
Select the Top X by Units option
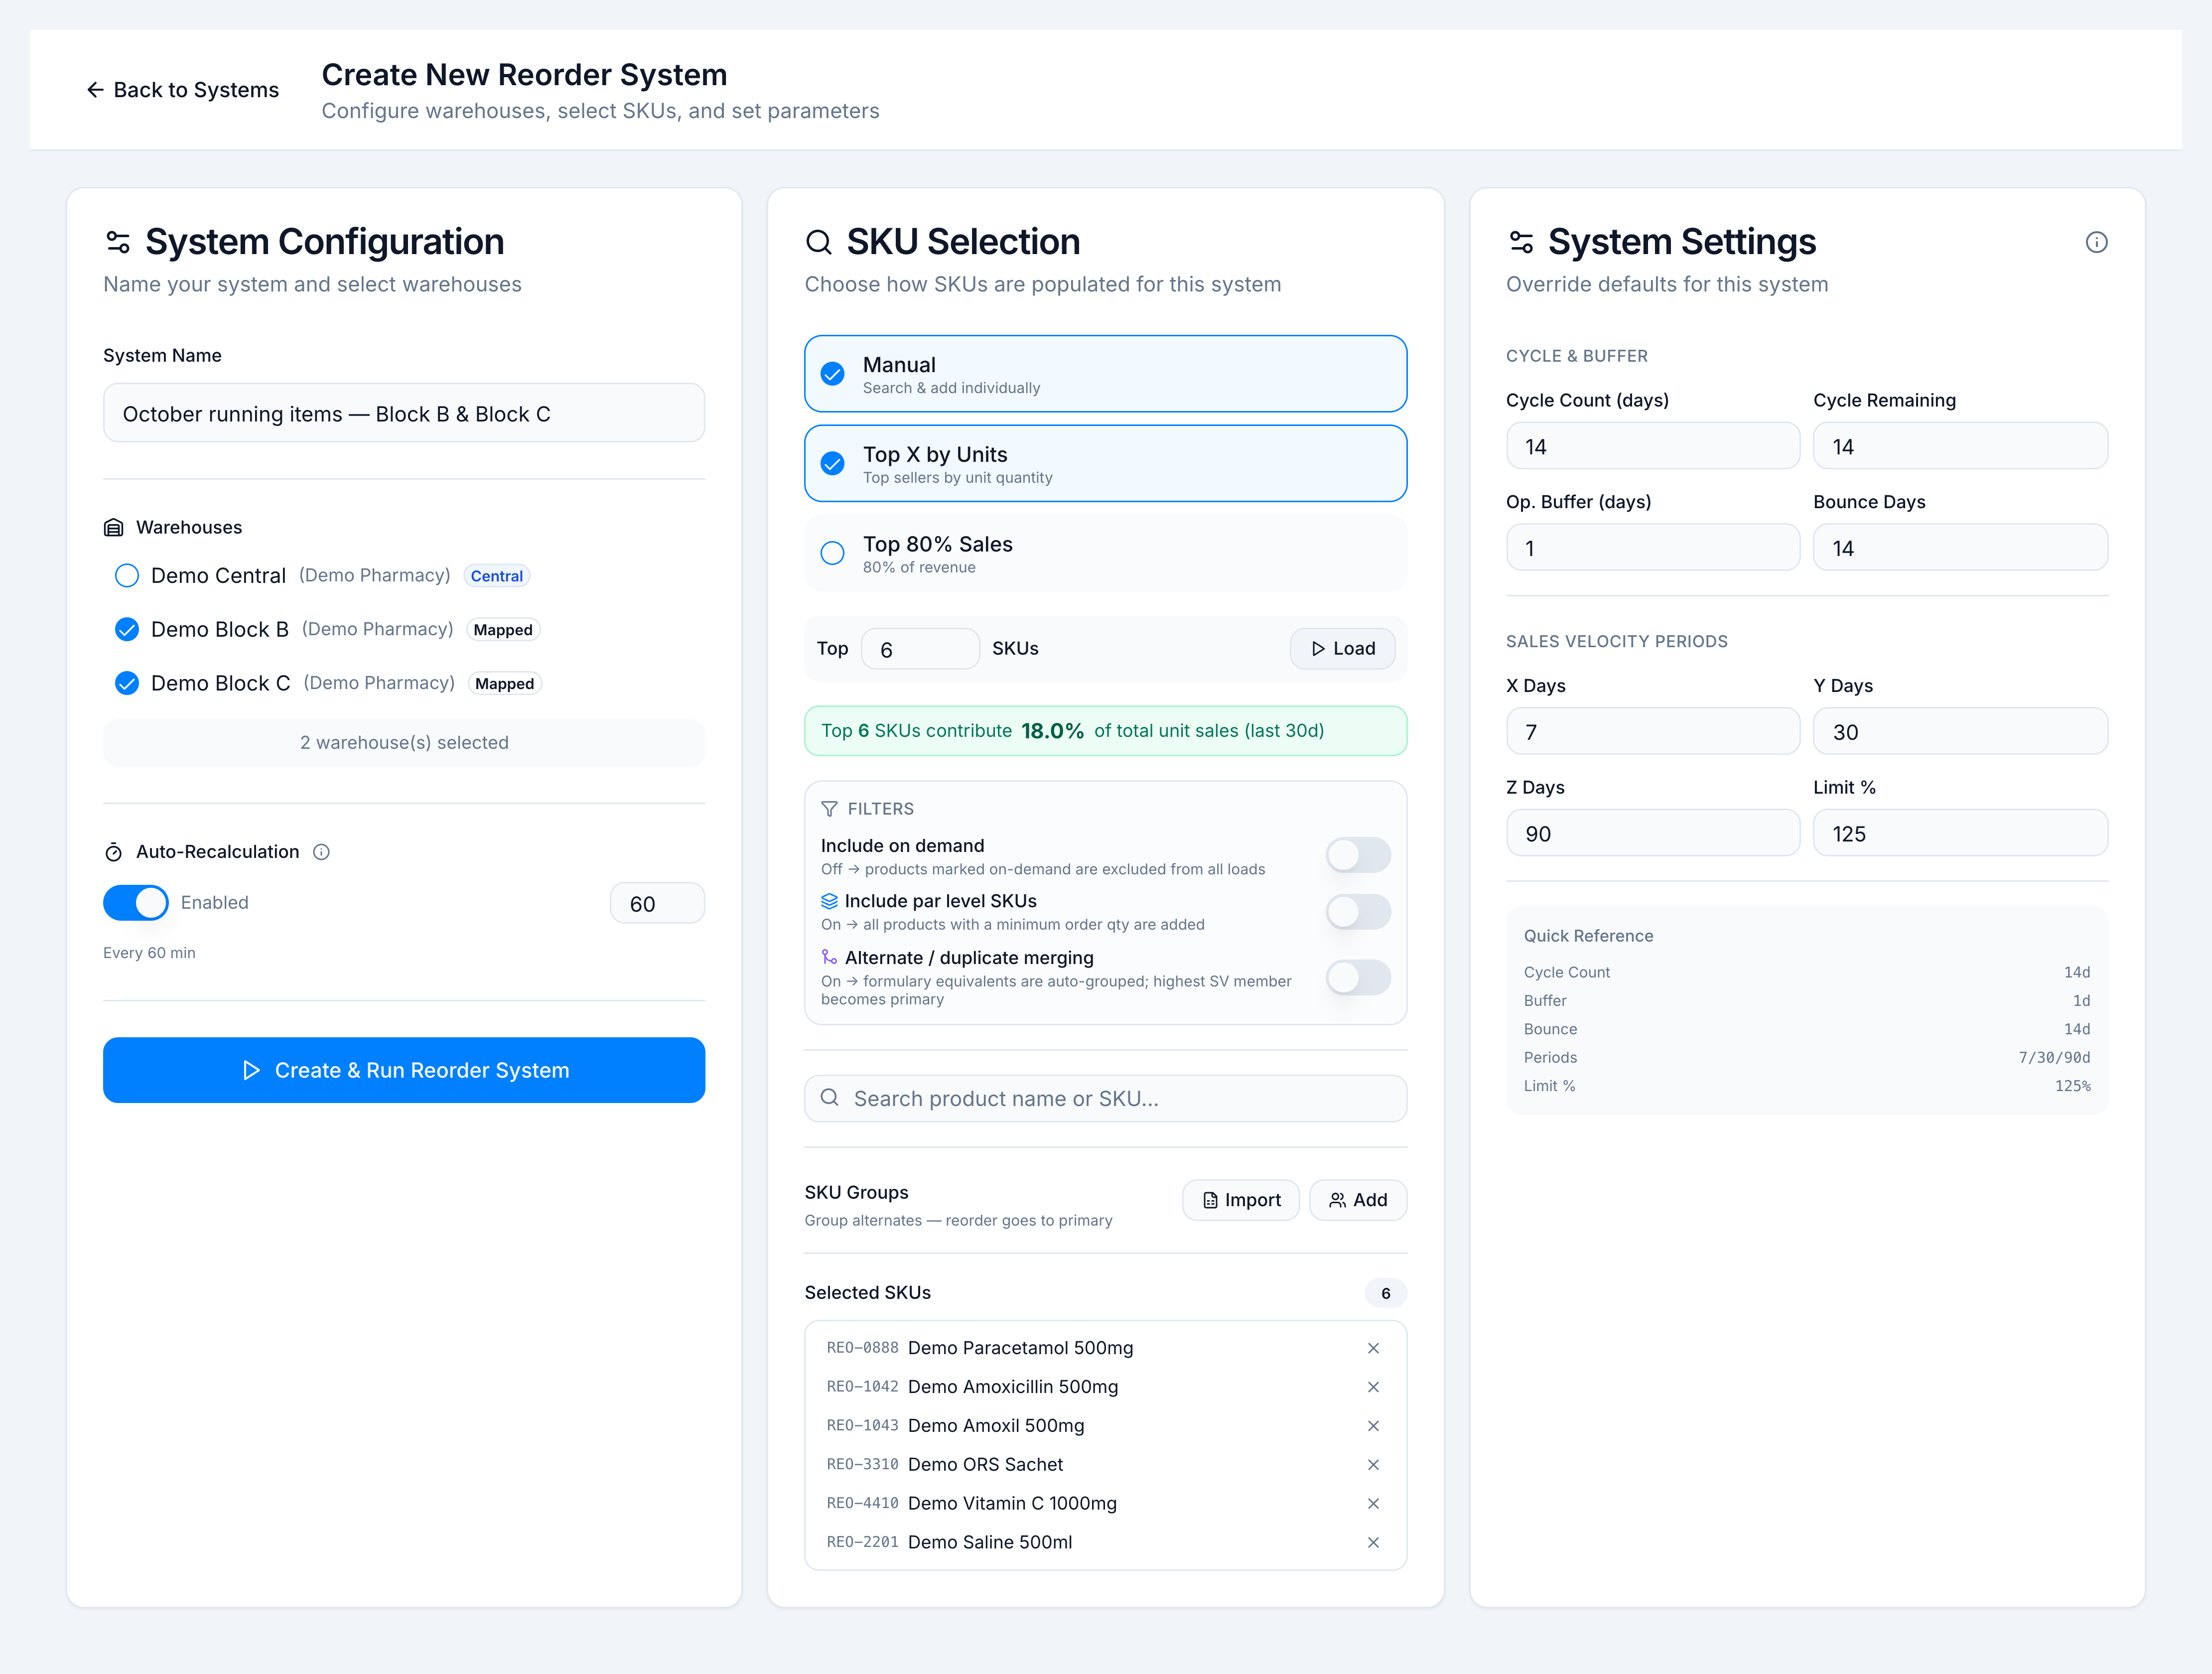[1105, 464]
